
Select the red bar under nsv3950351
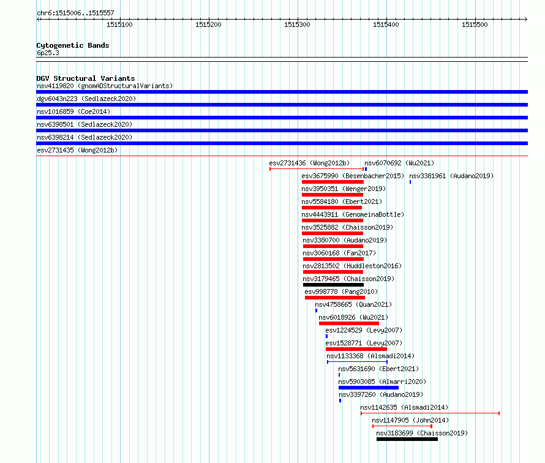click(x=333, y=195)
